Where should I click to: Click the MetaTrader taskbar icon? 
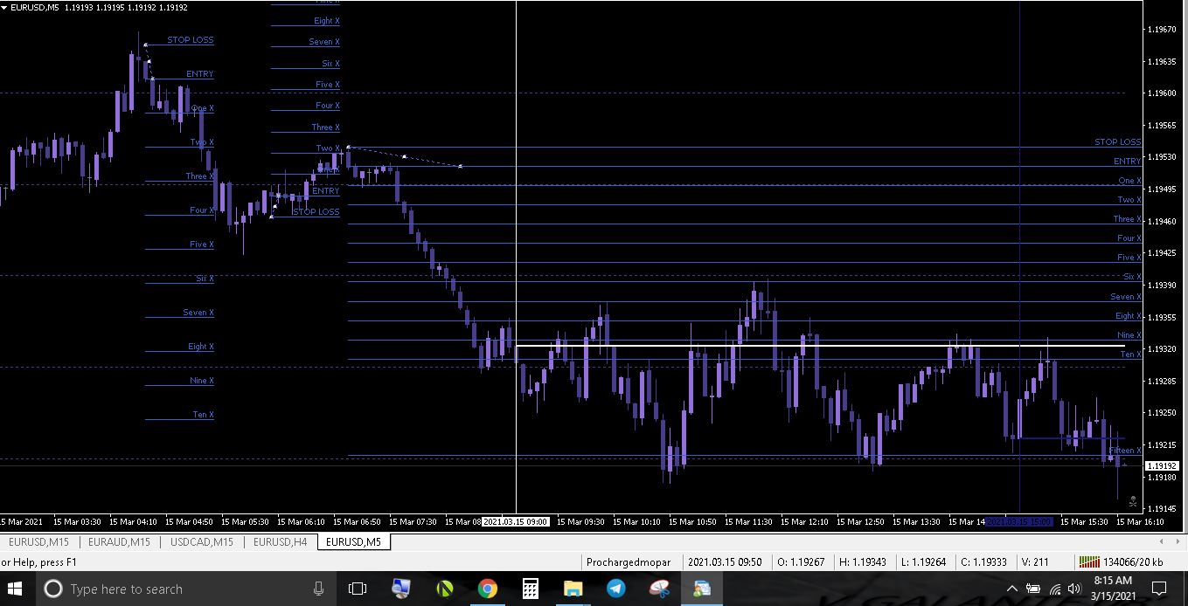coord(702,589)
